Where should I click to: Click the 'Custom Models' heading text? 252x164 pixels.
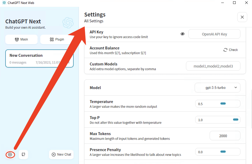point(103,64)
